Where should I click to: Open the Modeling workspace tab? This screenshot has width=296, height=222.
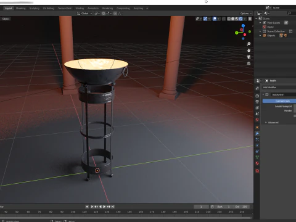pos(21,9)
